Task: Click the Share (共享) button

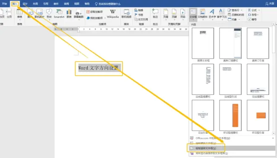Action: pyautogui.click(x=270, y=4)
